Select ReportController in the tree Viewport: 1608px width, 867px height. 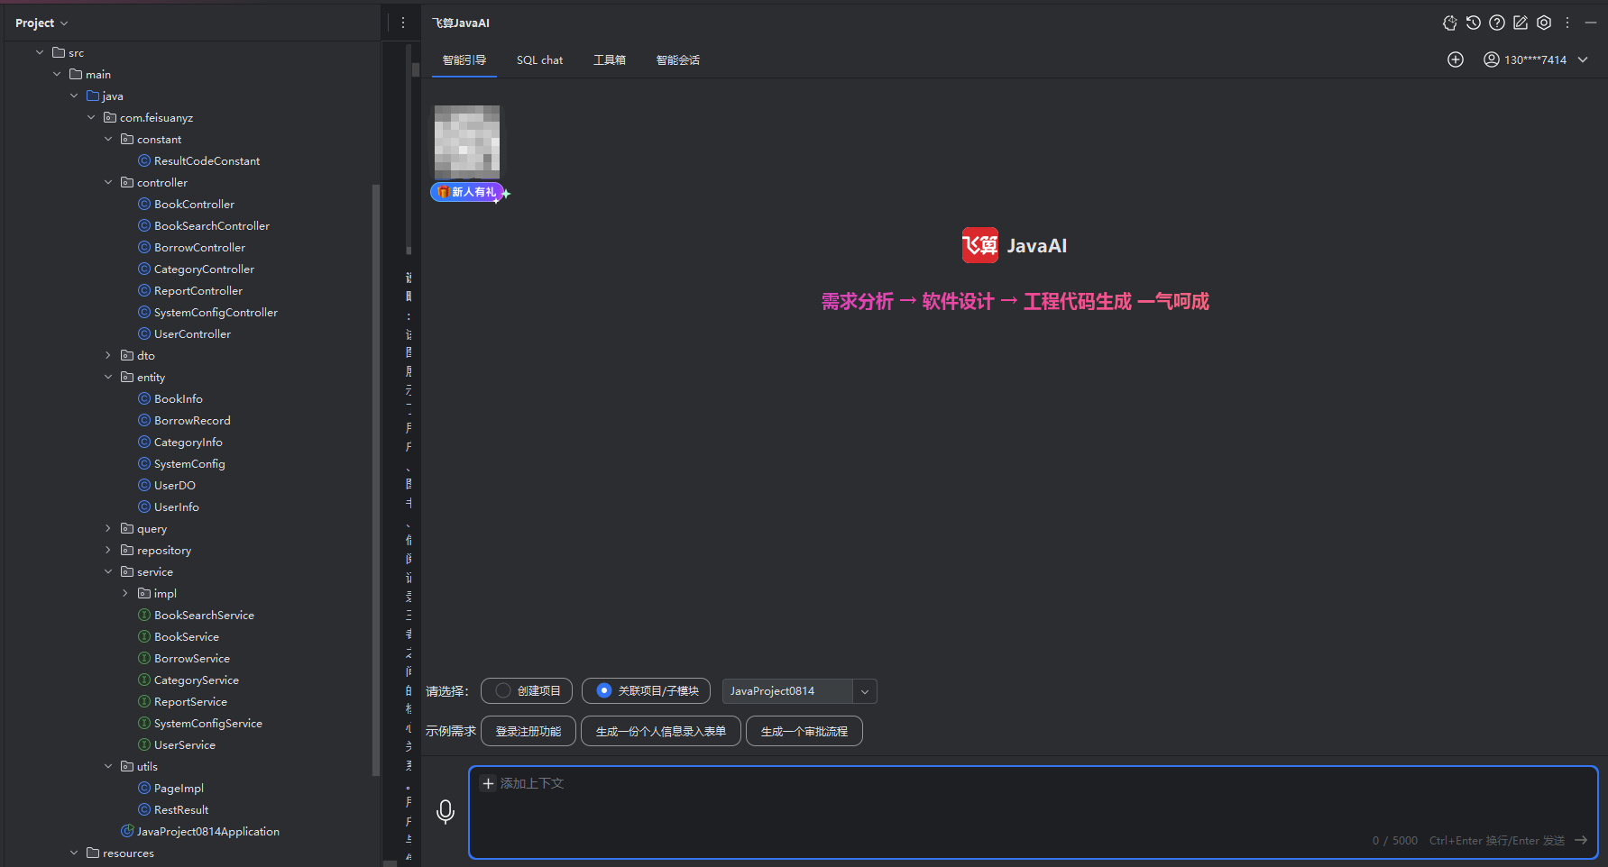pyautogui.click(x=198, y=290)
